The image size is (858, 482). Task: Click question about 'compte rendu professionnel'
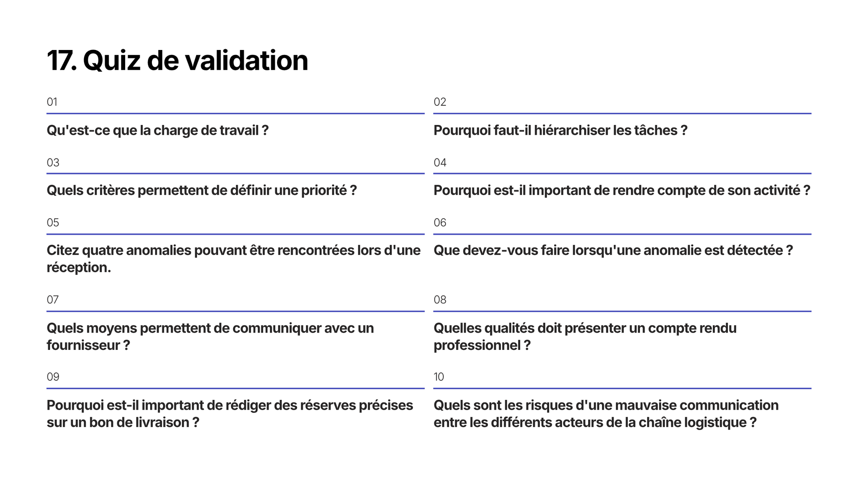coord(585,337)
